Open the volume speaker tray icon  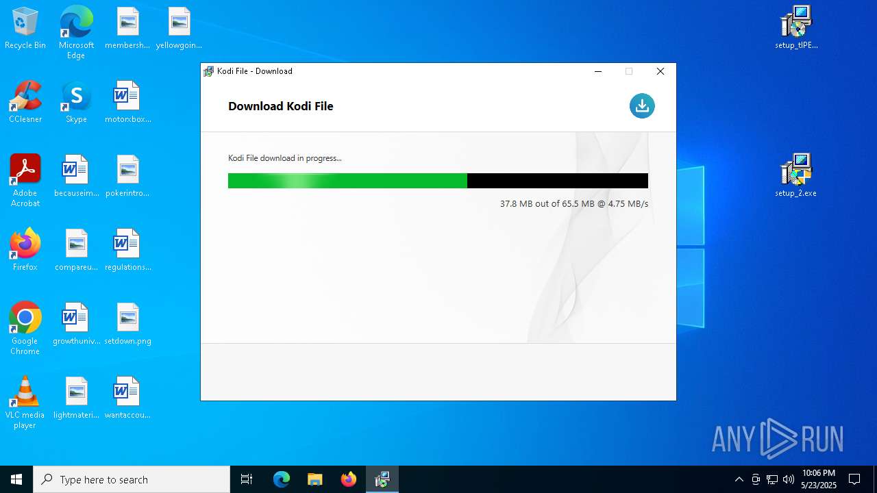pyautogui.click(x=788, y=479)
